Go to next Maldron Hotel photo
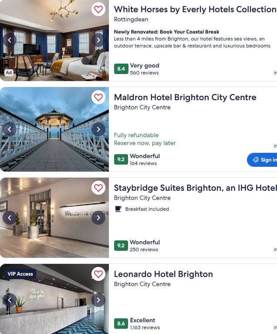Screen dimensions: 277x334 click(98, 129)
